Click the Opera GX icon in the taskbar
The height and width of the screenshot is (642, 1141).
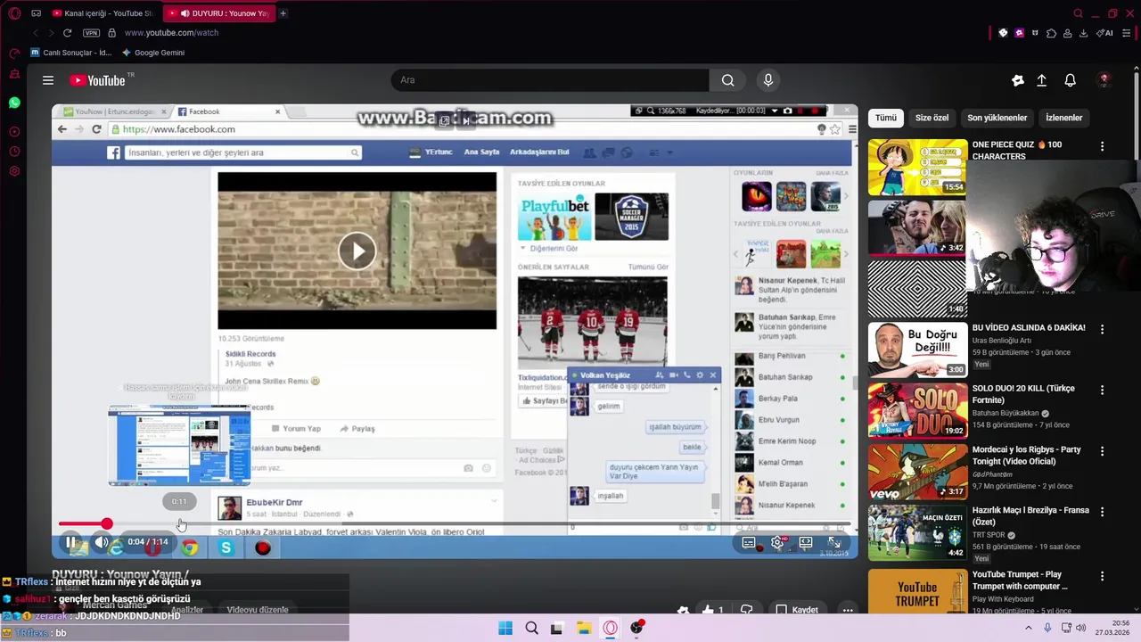coord(610,628)
